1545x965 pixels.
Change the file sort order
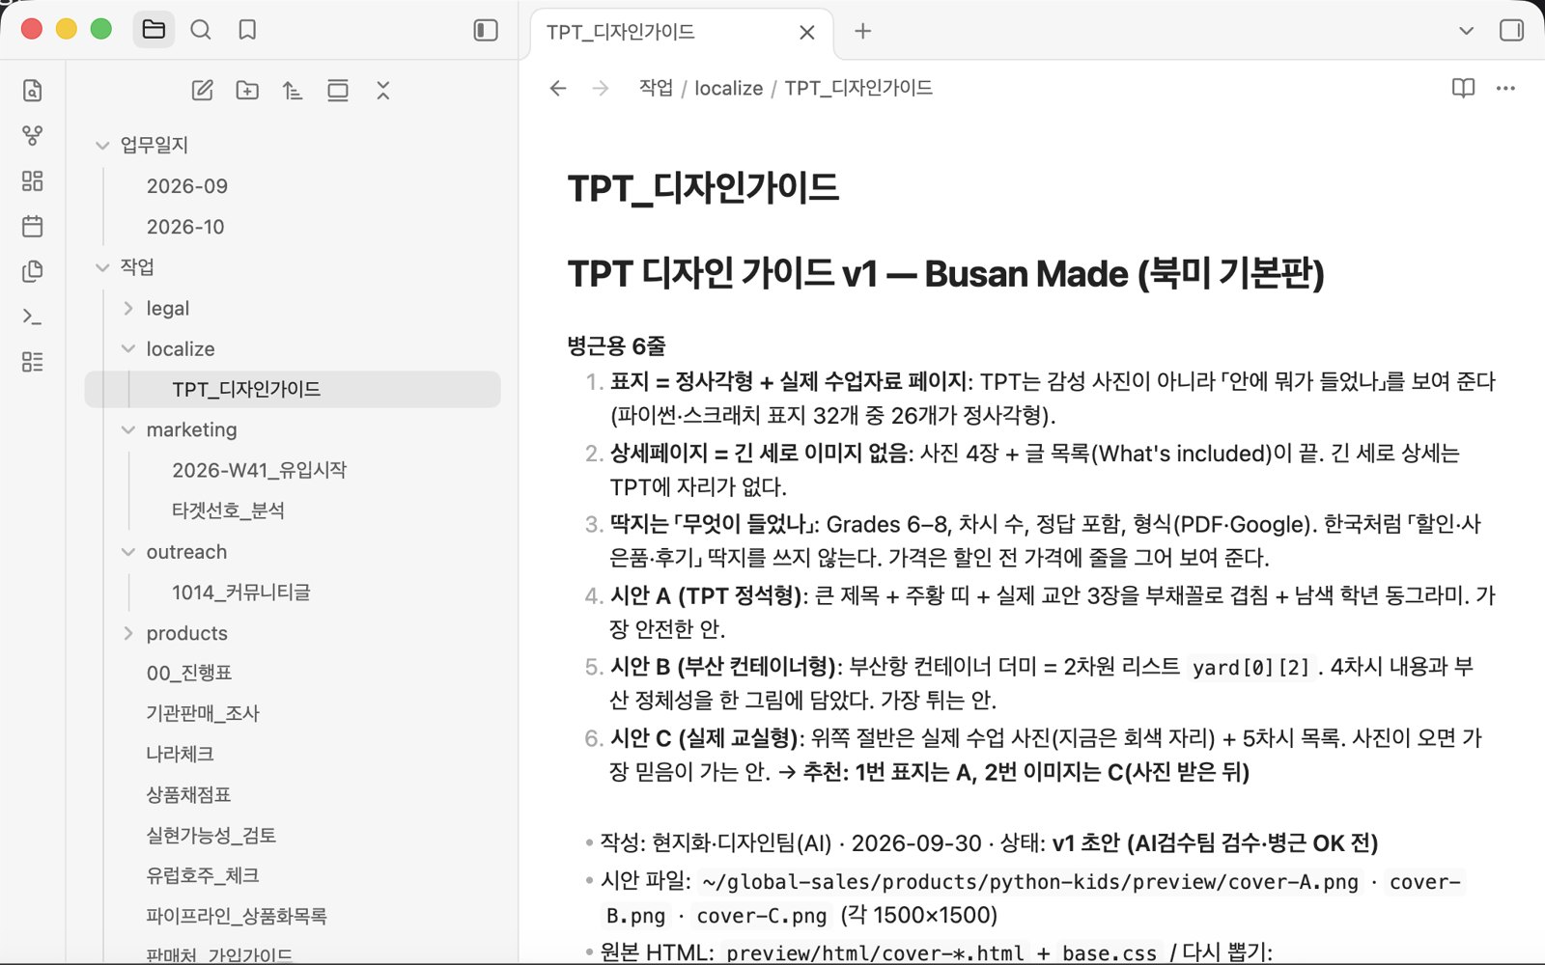click(x=293, y=91)
